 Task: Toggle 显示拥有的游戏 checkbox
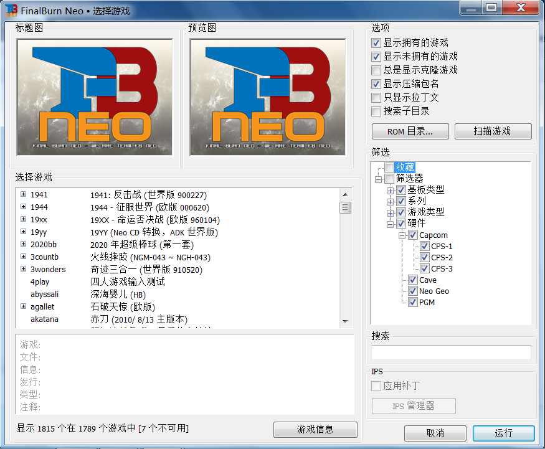click(x=376, y=43)
